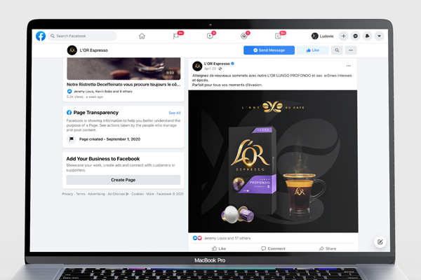This screenshot has width=421, height=280.
Task: Share the Lungo Profondo post
Action: [x=328, y=248]
